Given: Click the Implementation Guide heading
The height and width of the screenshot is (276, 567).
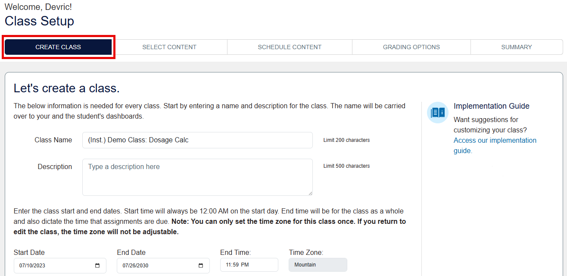Looking at the screenshot, I should tap(491, 106).
